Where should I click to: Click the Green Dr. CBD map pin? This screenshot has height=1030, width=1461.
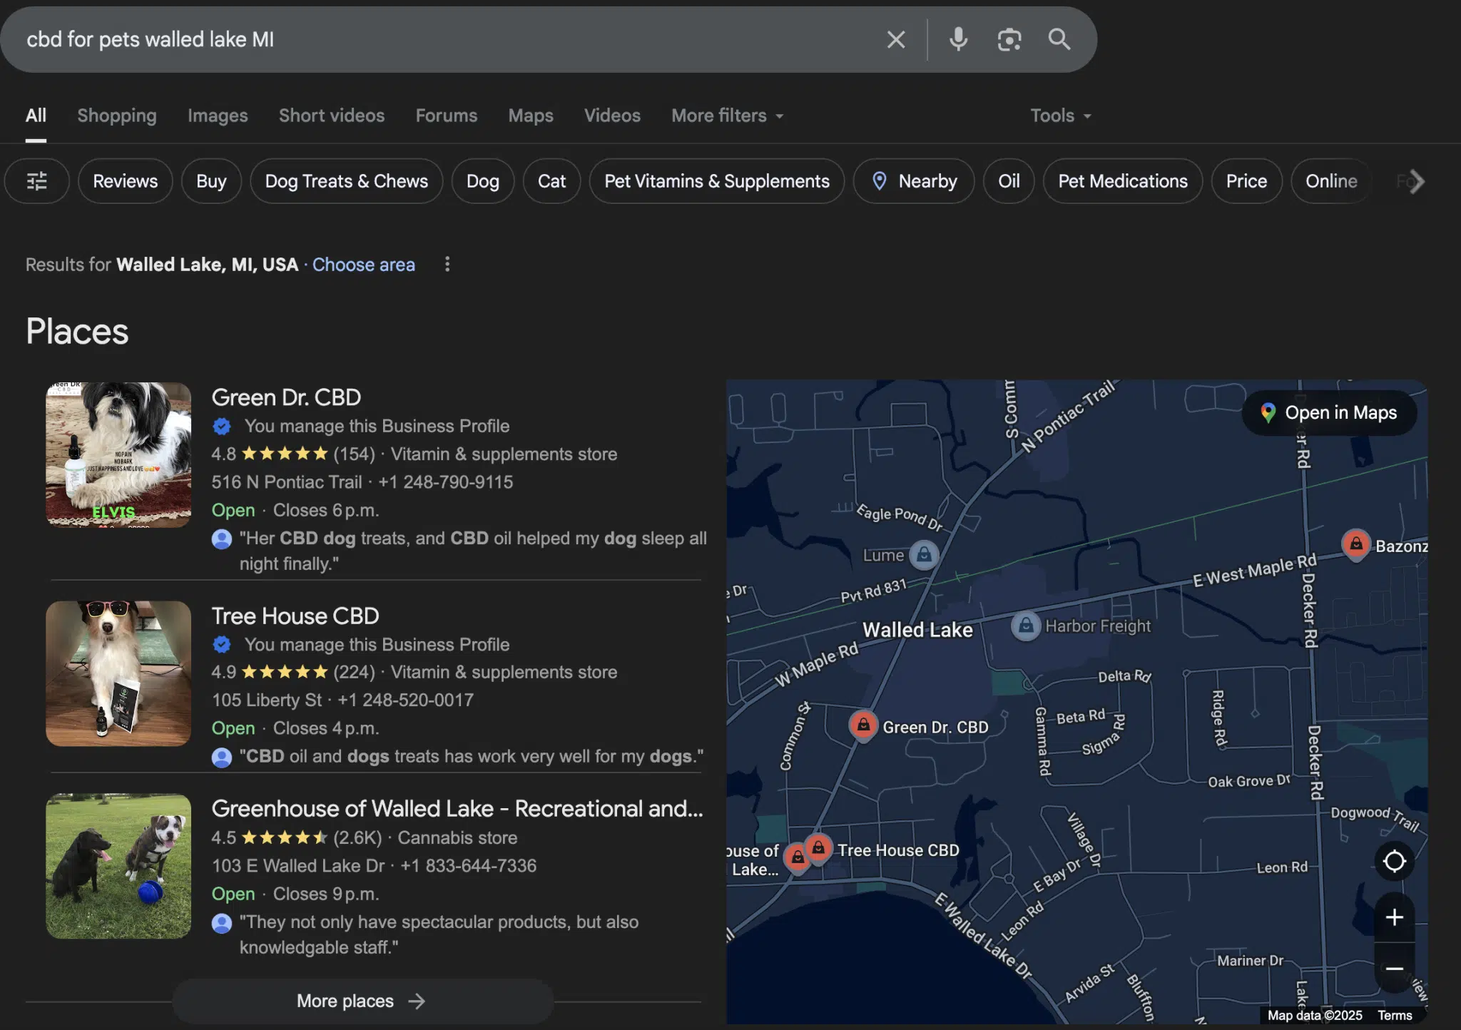[x=863, y=725]
